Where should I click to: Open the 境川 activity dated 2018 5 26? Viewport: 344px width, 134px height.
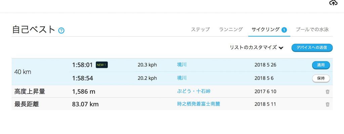click(x=182, y=65)
